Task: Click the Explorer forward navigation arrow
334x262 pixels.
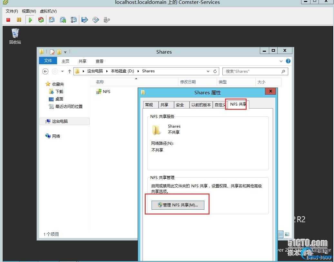Action: 55,71
